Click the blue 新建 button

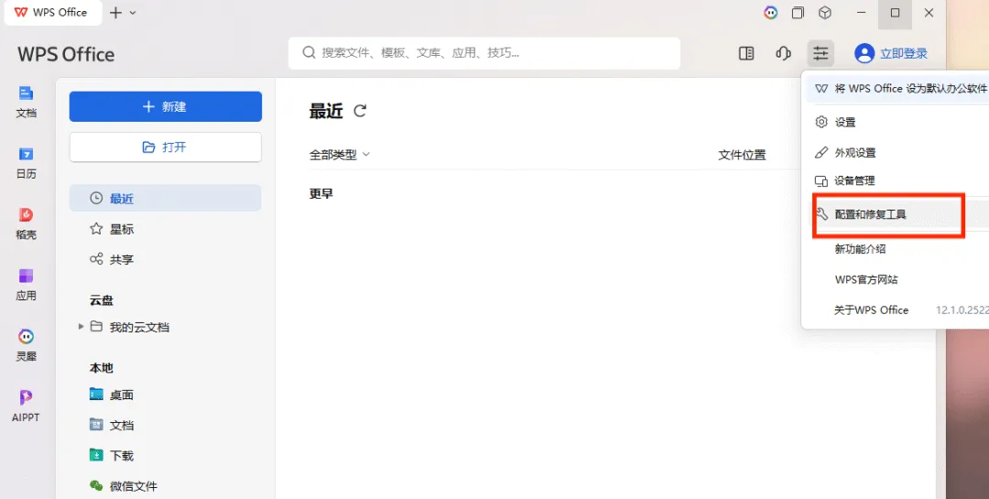165,106
